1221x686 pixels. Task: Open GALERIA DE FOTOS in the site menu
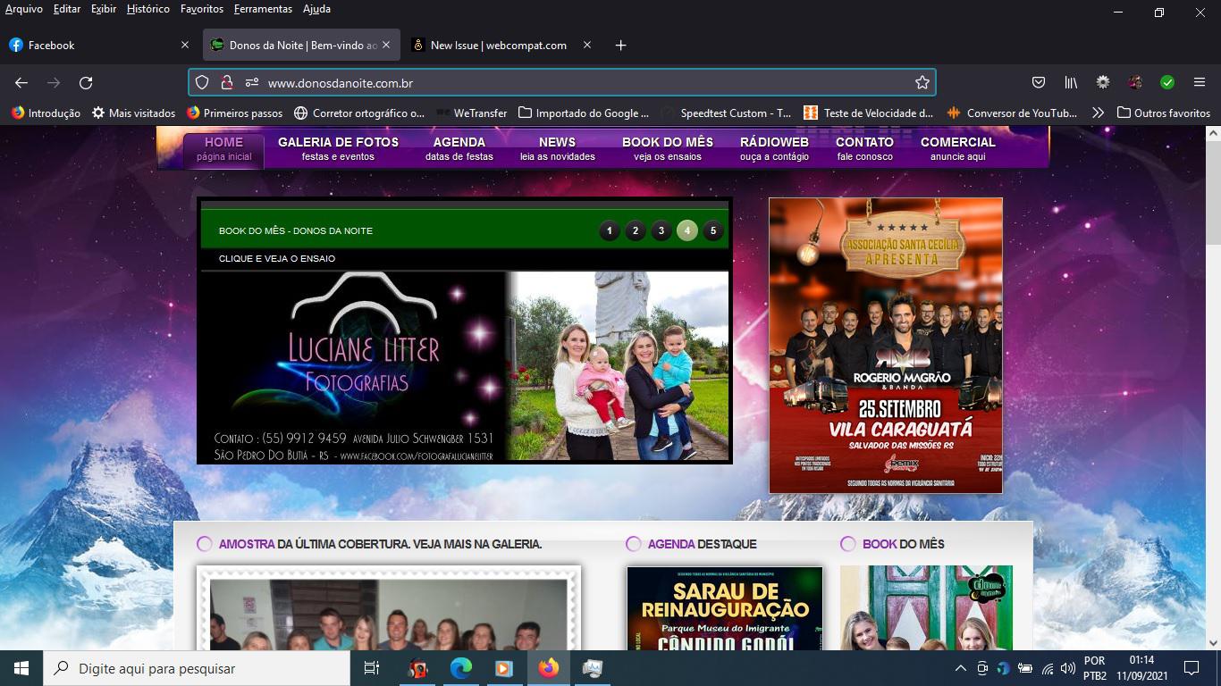click(338, 149)
